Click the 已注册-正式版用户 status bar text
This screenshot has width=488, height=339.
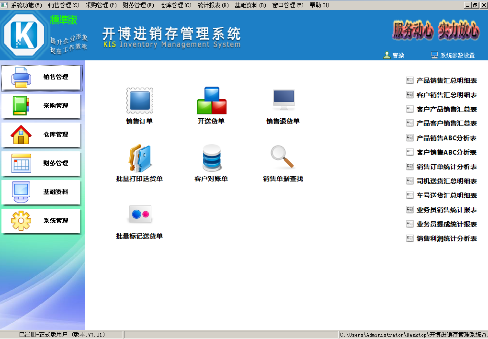coord(62,335)
